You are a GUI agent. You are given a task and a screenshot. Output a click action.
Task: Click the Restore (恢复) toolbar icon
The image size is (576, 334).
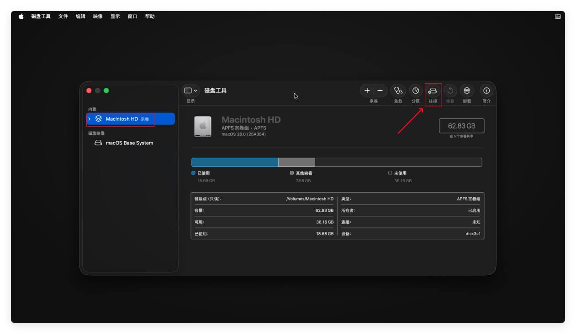pyautogui.click(x=450, y=91)
